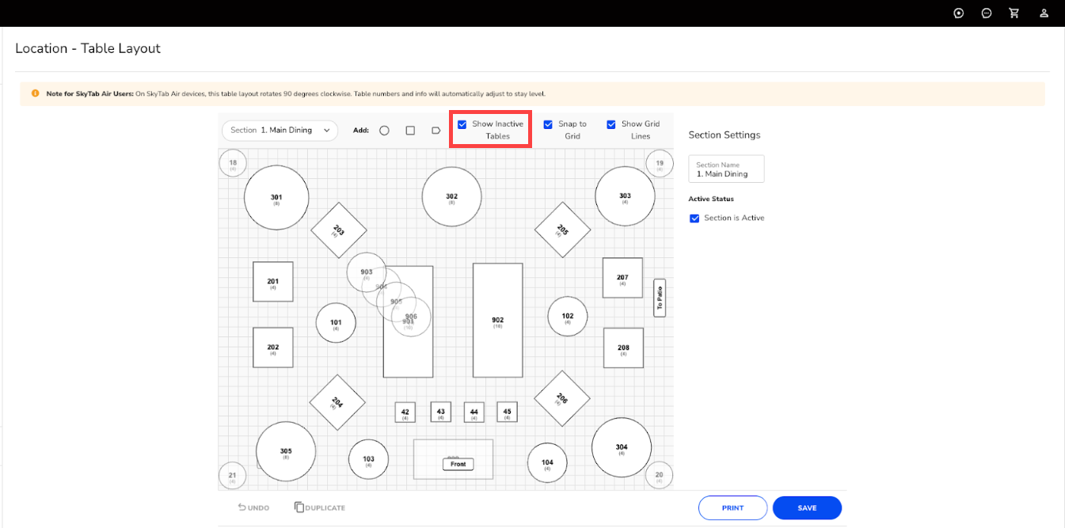Select the To Patio label on layout
The image size is (1065, 528).
coord(660,298)
